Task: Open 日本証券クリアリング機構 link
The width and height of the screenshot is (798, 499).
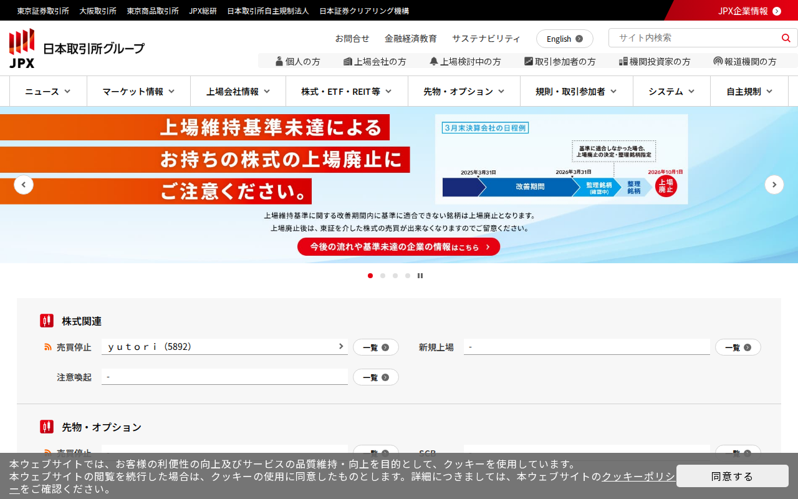Action: [x=364, y=11]
